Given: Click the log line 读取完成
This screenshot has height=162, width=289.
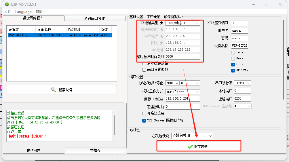Looking at the screenshot, I should pyautogui.click(x=14, y=131).
